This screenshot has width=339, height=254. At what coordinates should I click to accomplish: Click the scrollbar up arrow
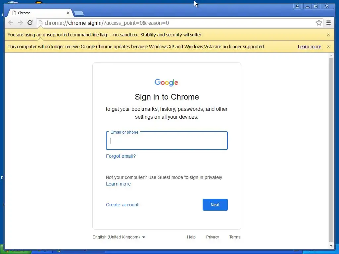[331, 56]
